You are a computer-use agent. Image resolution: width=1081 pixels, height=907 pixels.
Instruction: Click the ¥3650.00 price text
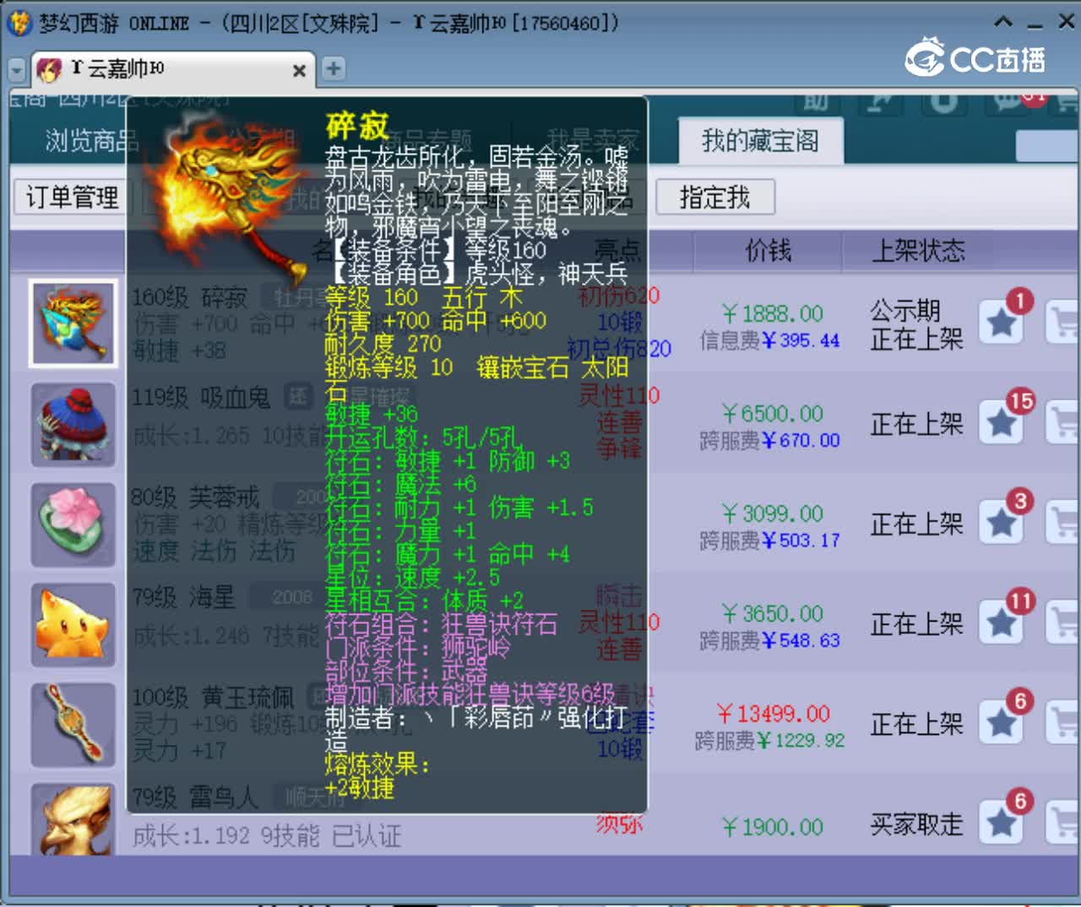(773, 614)
